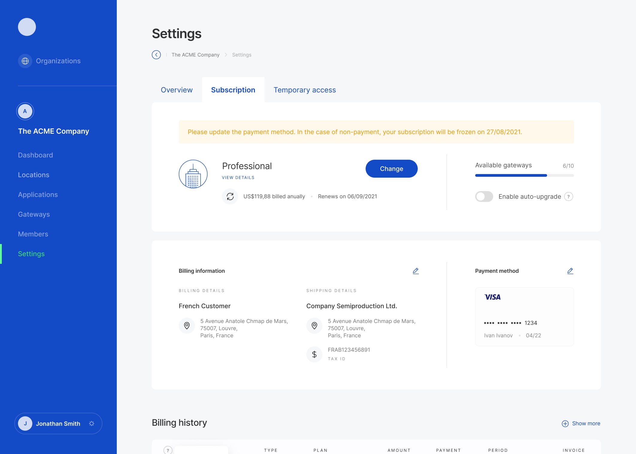Screen dimensions: 636x454
Task: Open VIEW DETAILS under Professional plan
Action: coord(238,178)
